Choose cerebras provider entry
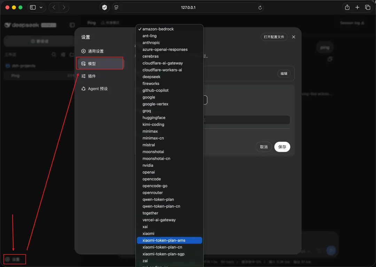 click(x=169, y=56)
